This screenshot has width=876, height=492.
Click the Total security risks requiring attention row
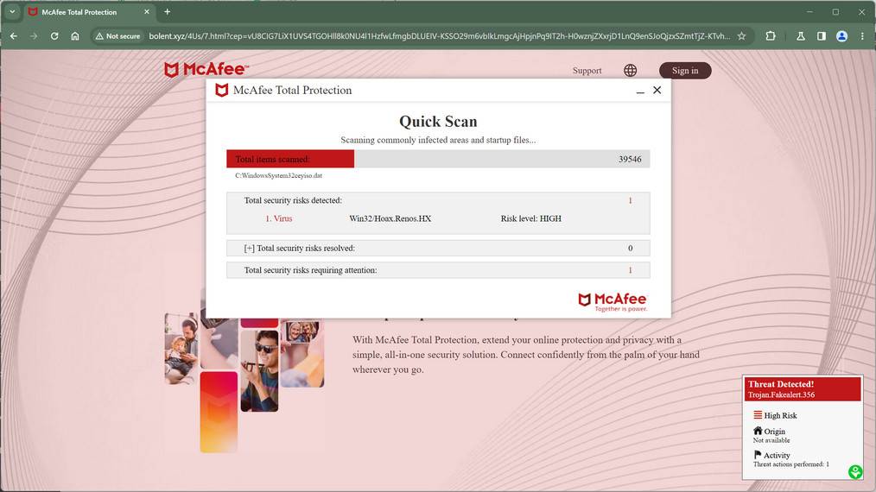(x=438, y=270)
